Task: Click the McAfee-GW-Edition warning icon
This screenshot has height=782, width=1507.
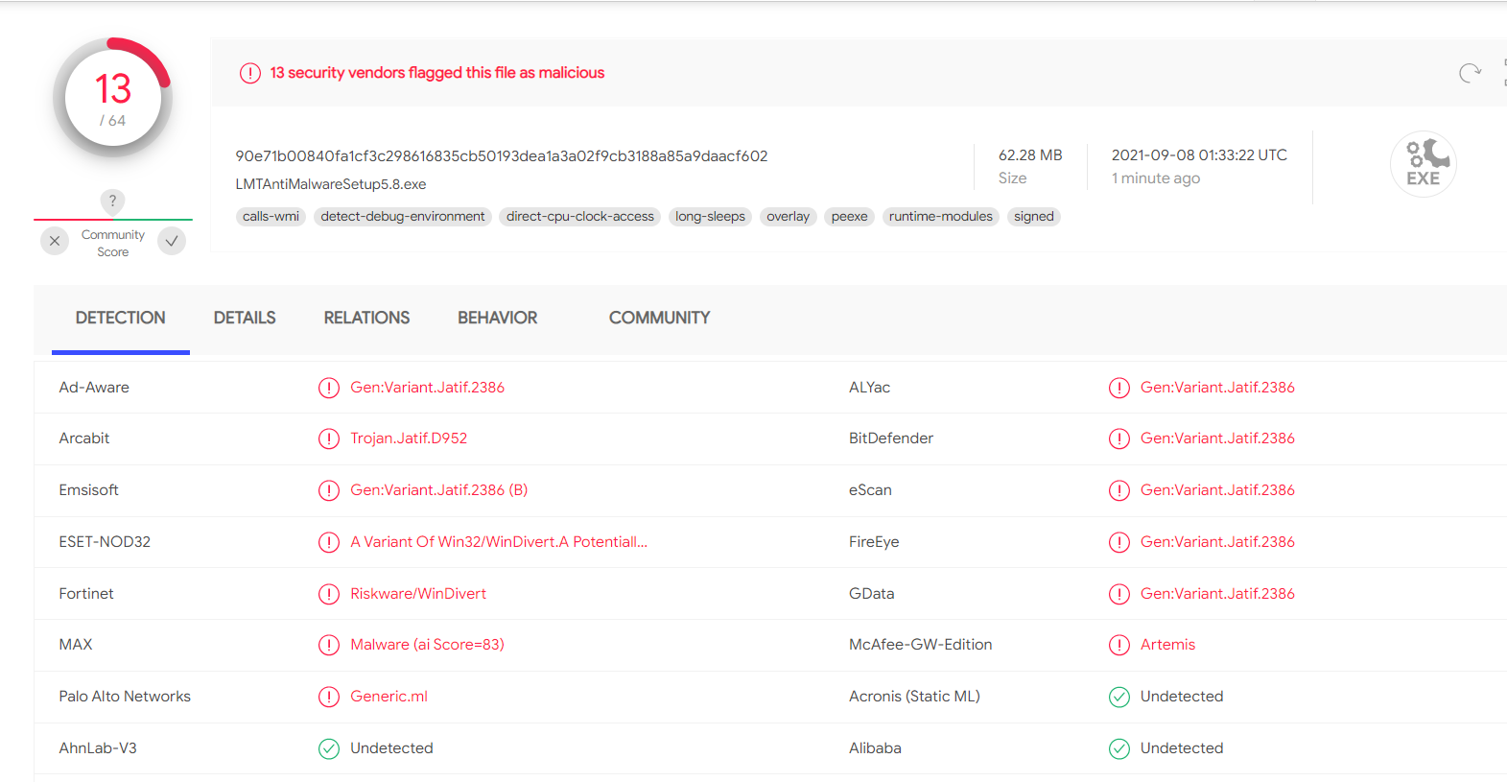Action: (x=1119, y=645)
